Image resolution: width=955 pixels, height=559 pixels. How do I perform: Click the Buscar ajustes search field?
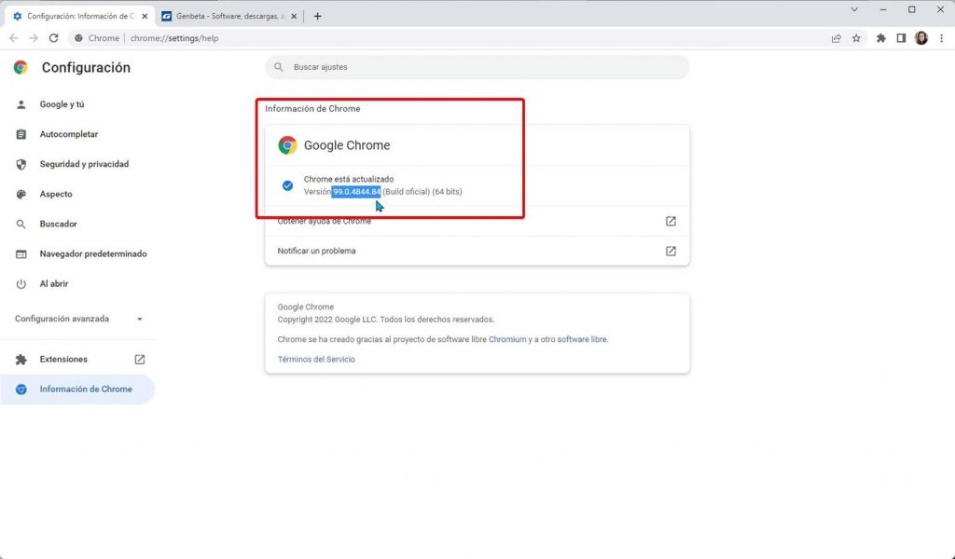(477, 67)
